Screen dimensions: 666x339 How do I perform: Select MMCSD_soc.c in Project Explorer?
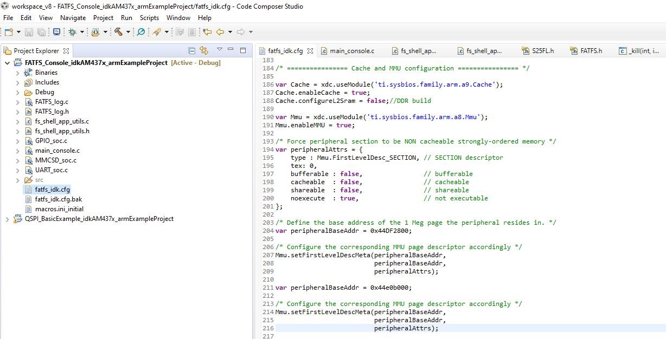click(x=55, y=160)
